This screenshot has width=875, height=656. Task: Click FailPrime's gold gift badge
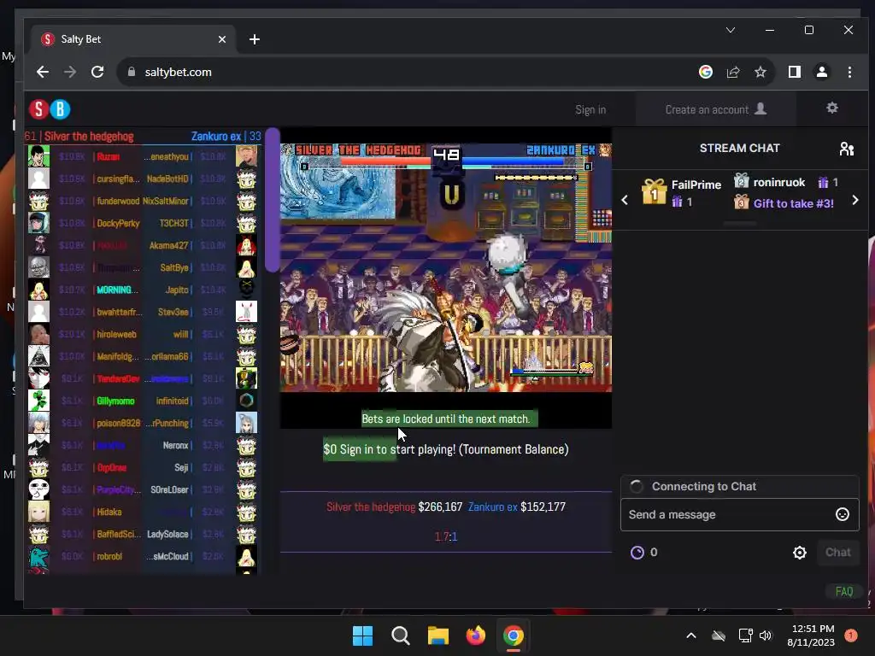[654, 192]
